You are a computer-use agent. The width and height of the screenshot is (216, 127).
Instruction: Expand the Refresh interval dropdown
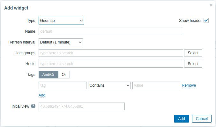coord(61,42)
